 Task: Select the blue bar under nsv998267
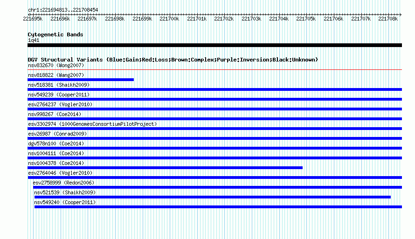click(214, 119)
